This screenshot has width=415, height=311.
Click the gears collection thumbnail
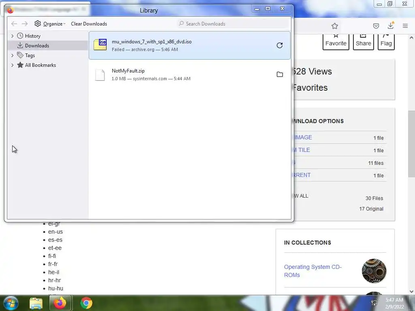pos(374,271)
